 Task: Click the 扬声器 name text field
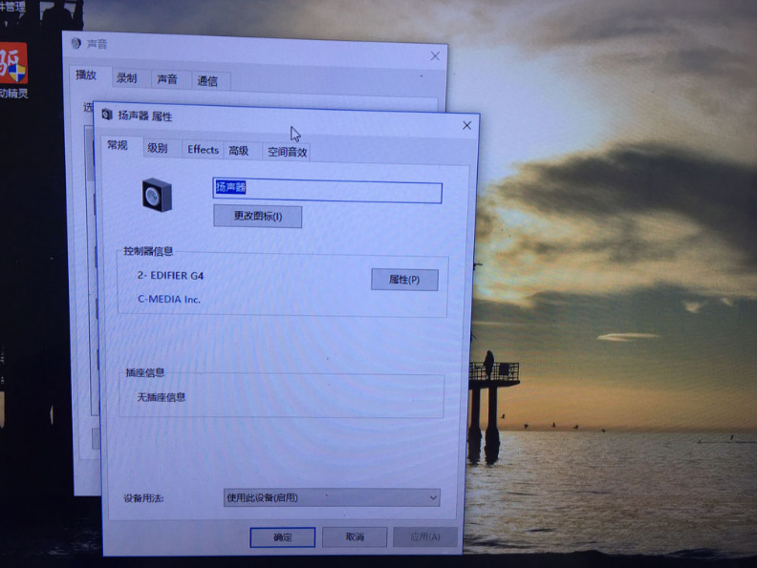pos(327,192)
